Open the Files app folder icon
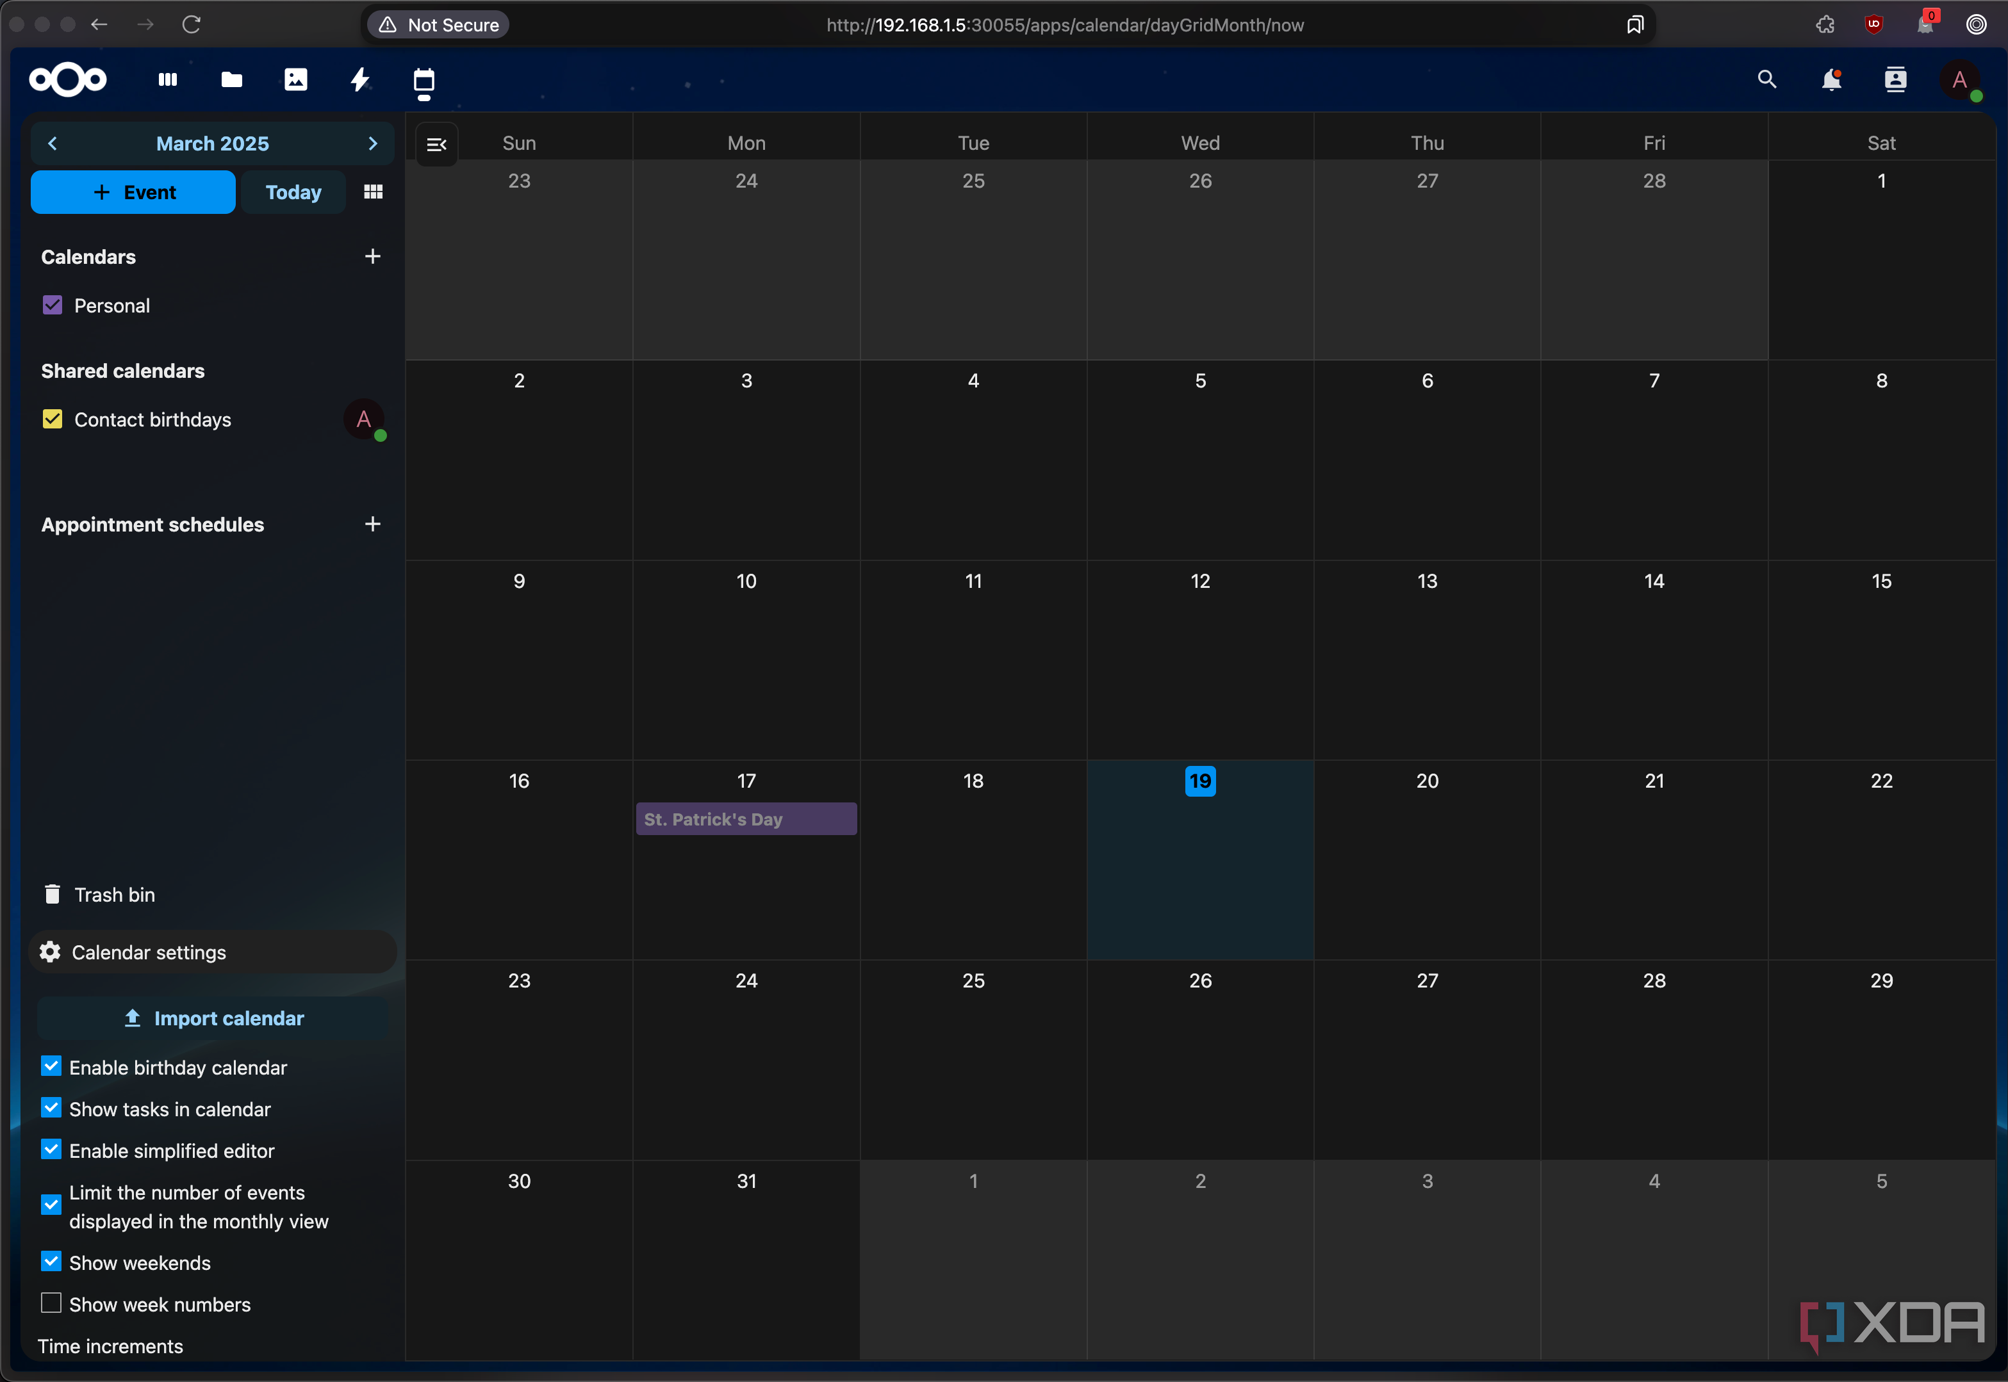Image resolution: width=2008 pixels, height=1382 pixels. [231, 81]
